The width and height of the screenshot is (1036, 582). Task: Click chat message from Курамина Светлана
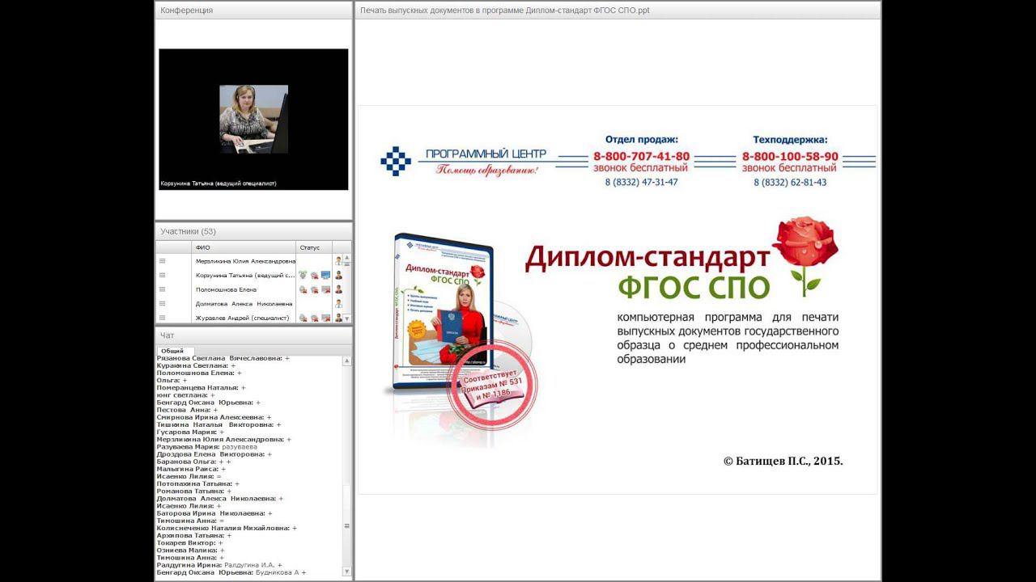(x=196, y=365)
